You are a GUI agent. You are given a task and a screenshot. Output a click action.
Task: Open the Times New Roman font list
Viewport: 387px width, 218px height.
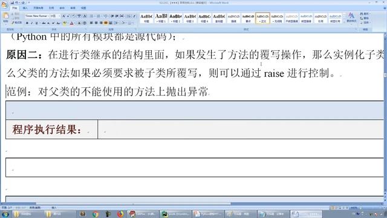coord(48,16)
